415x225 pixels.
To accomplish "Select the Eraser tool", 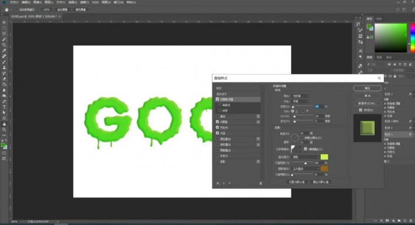I will click(4, 79).
